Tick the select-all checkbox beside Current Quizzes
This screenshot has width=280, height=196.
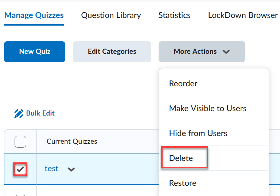(20, 142)
